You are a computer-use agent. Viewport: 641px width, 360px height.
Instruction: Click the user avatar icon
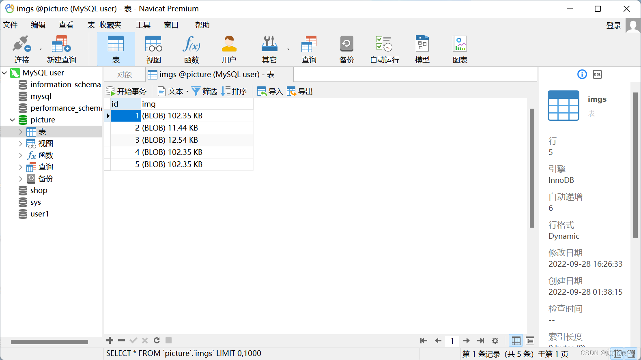(x=633, y=26)
